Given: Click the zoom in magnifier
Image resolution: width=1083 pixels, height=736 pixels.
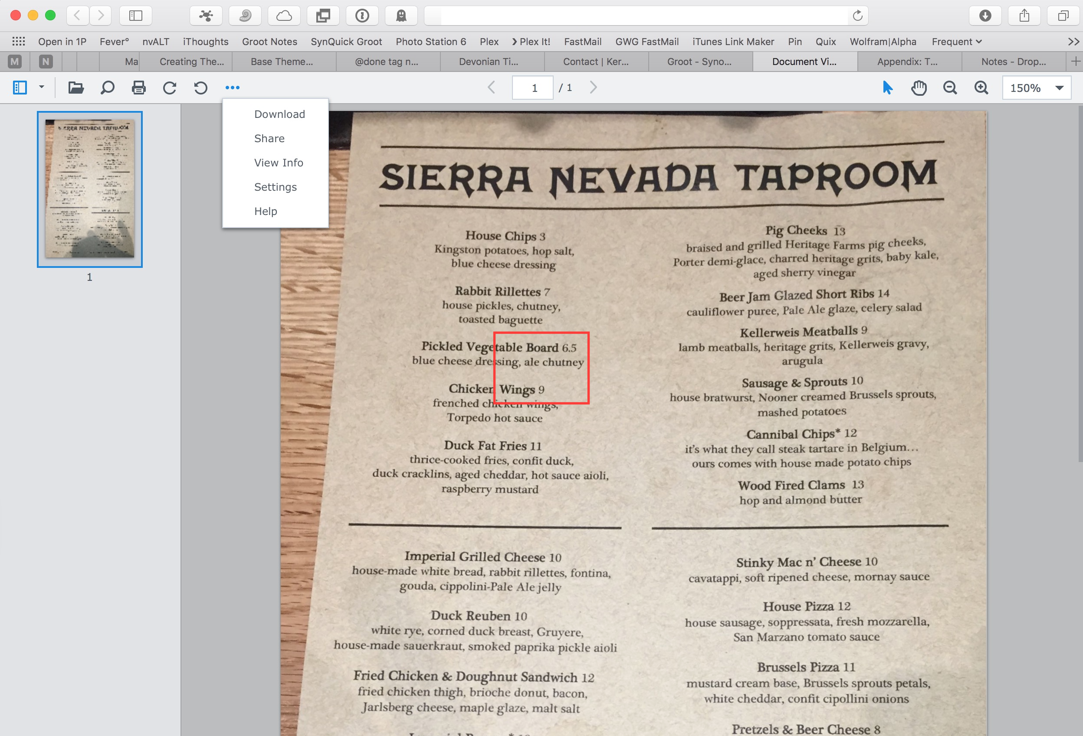Looking at the screenshot, I should pyautogui.click(x=981, y=88).
